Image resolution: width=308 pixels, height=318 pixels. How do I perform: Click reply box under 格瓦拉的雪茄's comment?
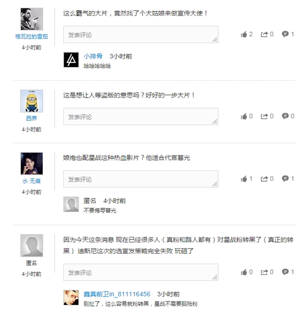coord(140,34)
